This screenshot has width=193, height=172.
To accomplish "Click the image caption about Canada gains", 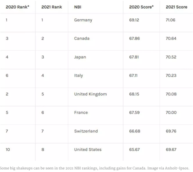I will [95, 168].
